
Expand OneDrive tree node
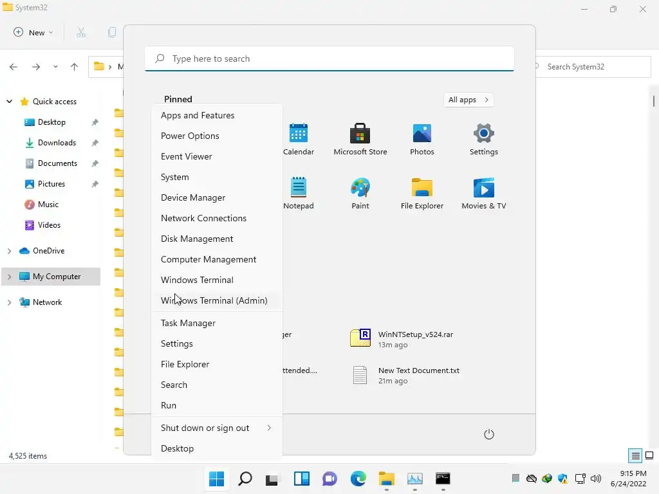pos(9,251)
